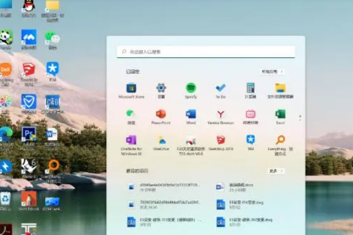Open the pink Bilibili TV icon
353x235 pixels.
tap(251, 117)
